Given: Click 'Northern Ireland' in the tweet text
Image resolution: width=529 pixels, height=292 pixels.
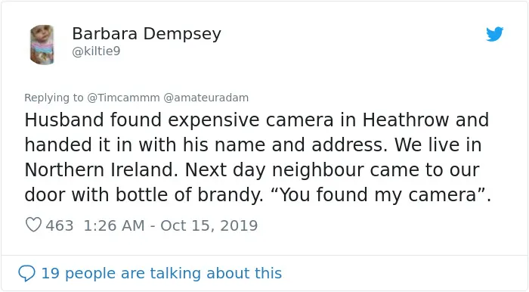Looking at the screenshot, I should click(101, 169).
